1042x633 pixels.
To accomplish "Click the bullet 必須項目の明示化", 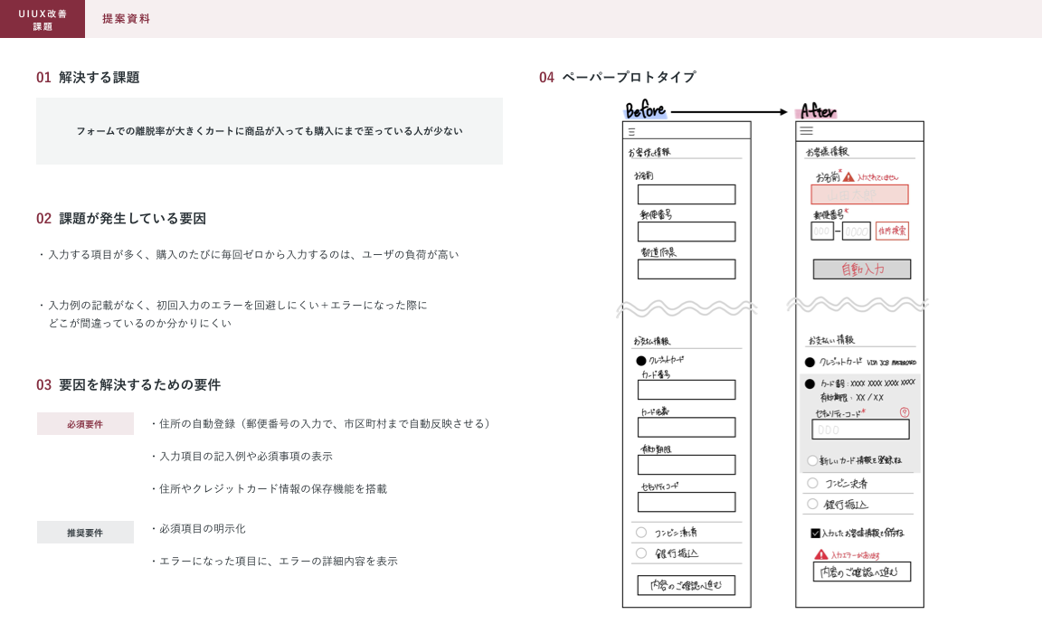I will coord(198,529).
